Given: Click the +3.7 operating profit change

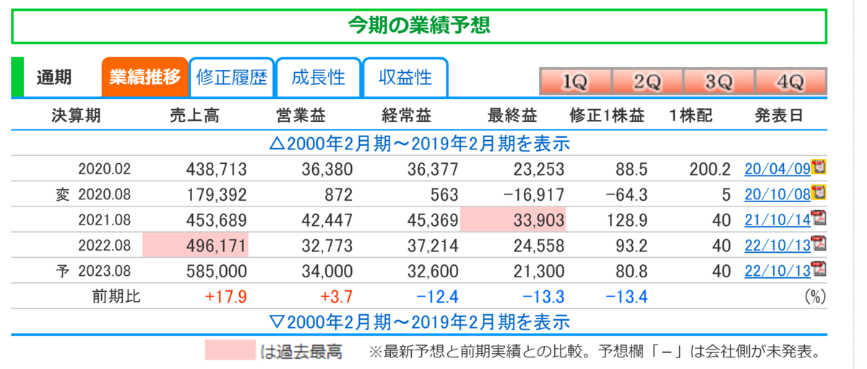Looking at the screenshot, I should tap(335, 297).
